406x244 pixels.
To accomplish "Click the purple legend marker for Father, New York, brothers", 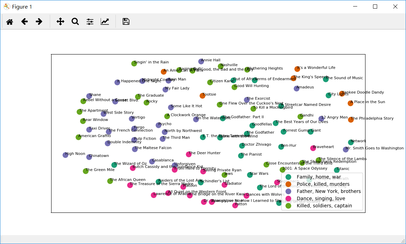I will coord(288,191).
